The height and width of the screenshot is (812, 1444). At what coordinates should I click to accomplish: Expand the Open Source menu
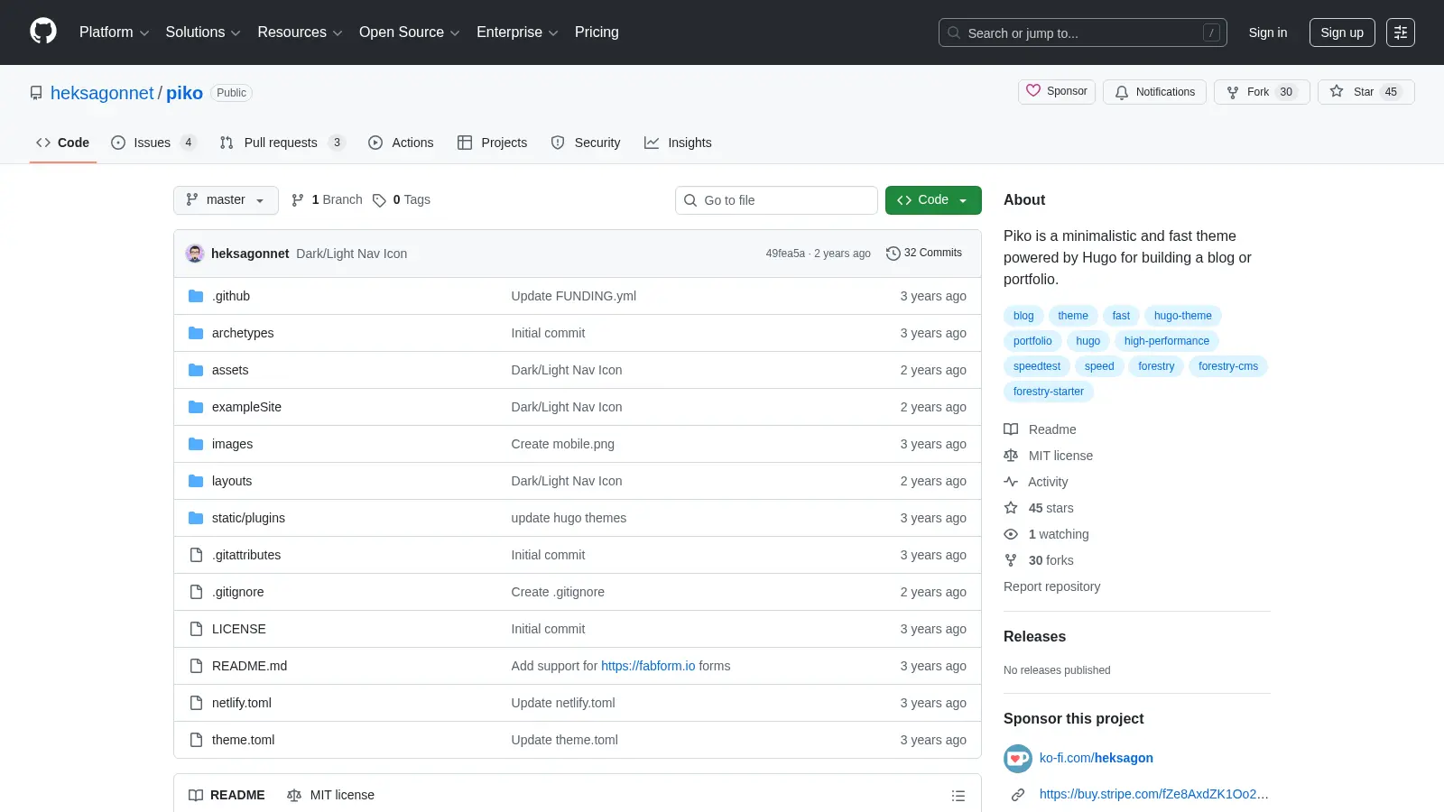point(410,32)
